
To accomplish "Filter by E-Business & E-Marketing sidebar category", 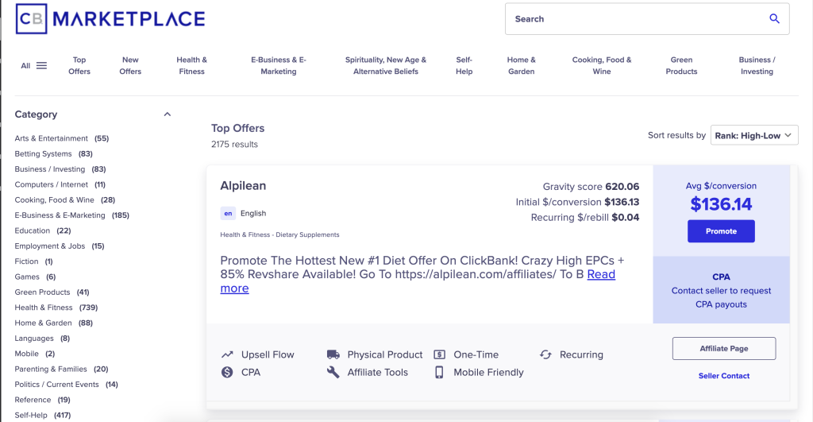I will [72, 215].
